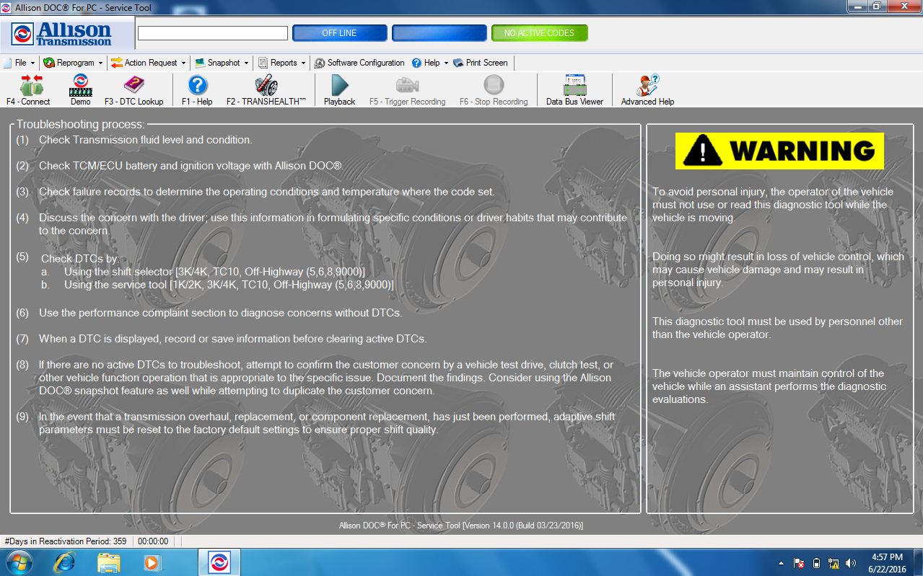Click the OFF LINE status button

coord(339,33)
